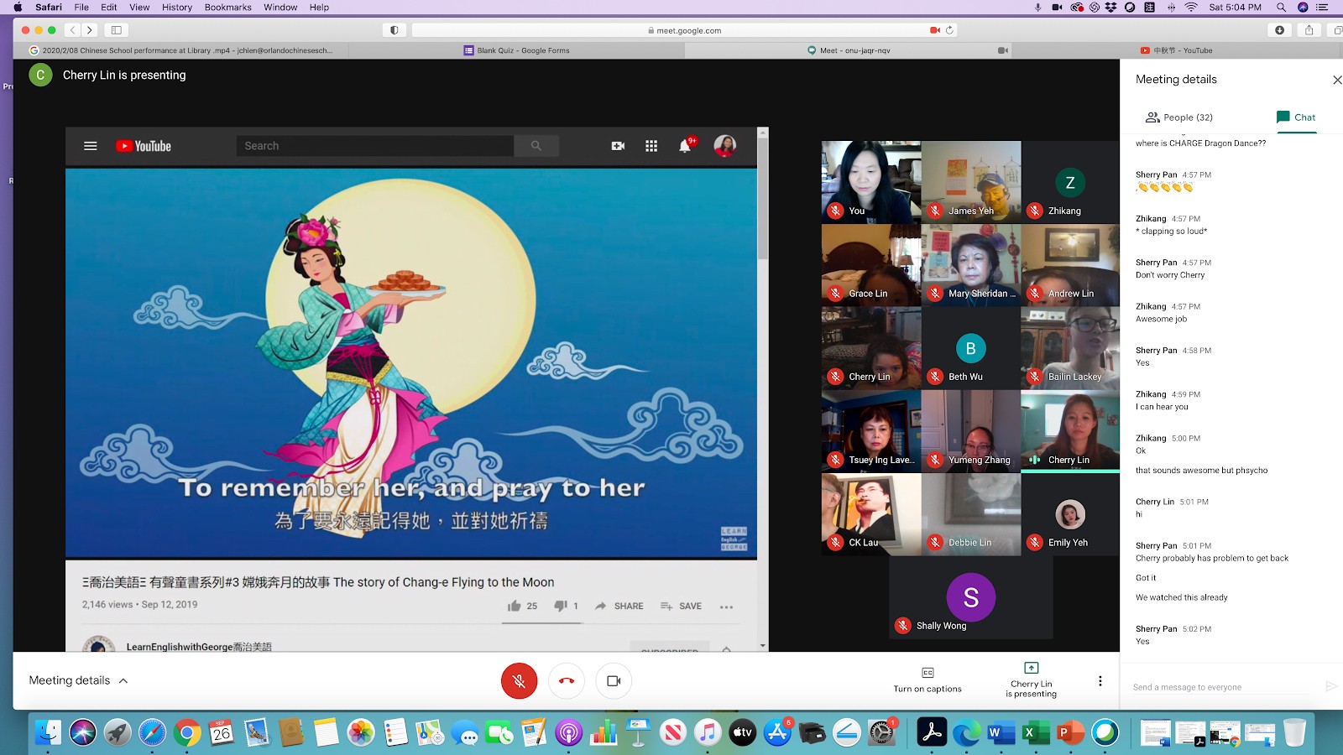The image size is (1343, 755).
Task: Switch to the Blank Quiz - Google Forms tab
Action: (x=517, y=50)
